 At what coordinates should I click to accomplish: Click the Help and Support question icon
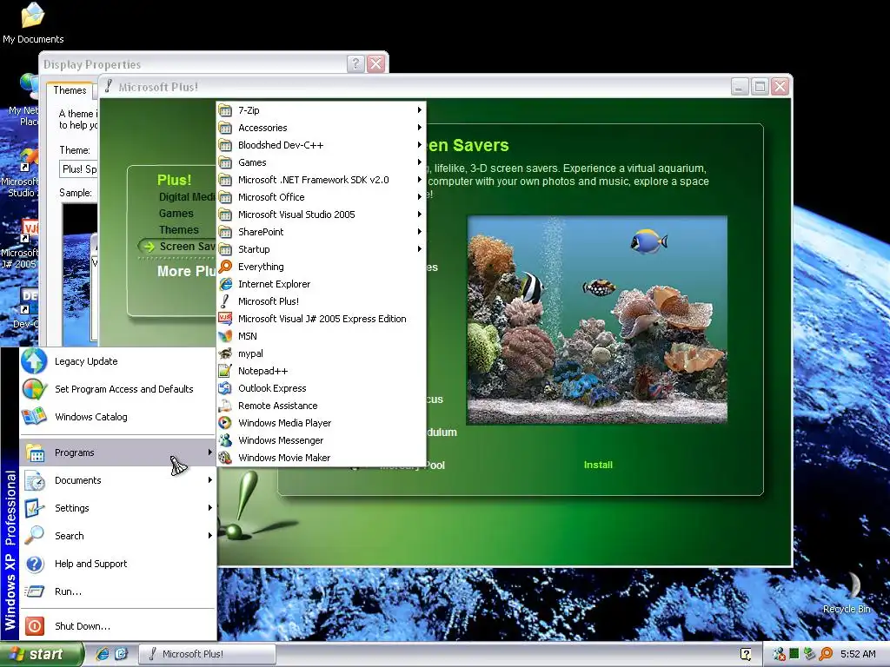(35, 564)
